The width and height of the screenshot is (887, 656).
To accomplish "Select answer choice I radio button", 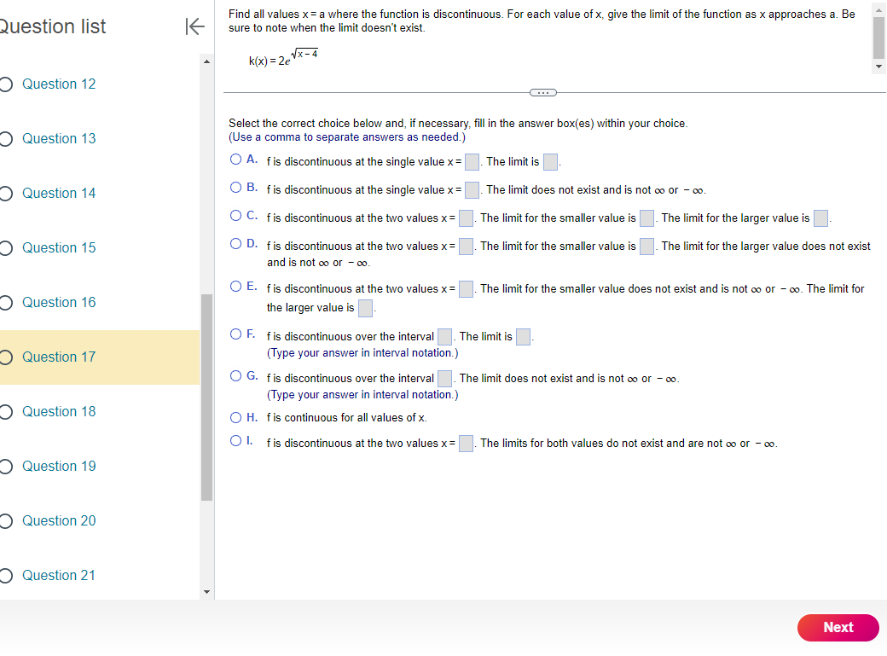I will [x=236, y=440].
